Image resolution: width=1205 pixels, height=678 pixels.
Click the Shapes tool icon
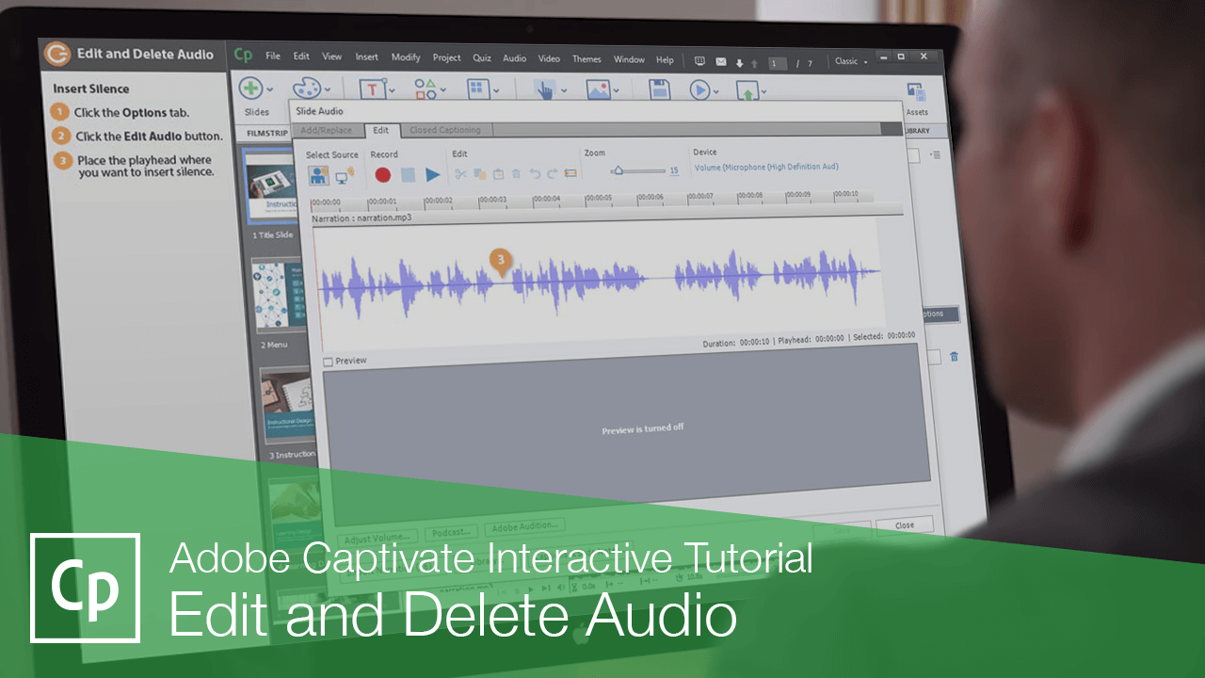(x=426, y=89)
